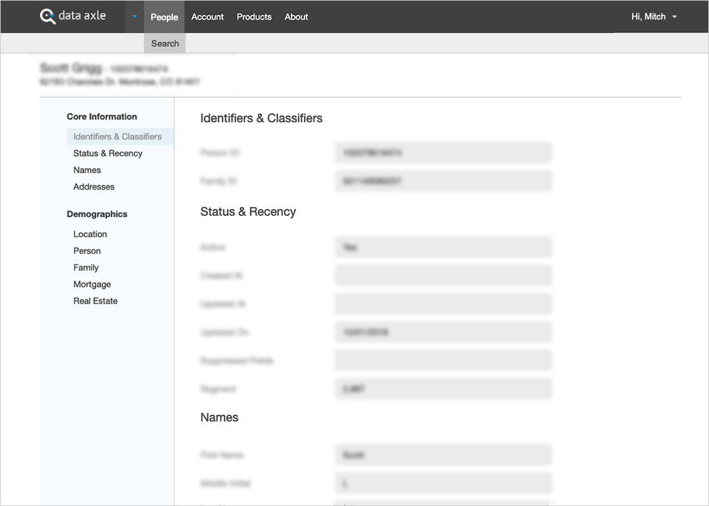
Task: View Mortgage demographics
Action: tap(93, 285)
